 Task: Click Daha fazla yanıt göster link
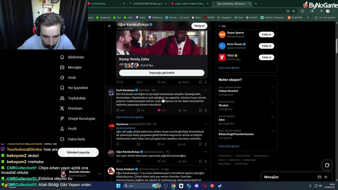click(x=130, y=117)
